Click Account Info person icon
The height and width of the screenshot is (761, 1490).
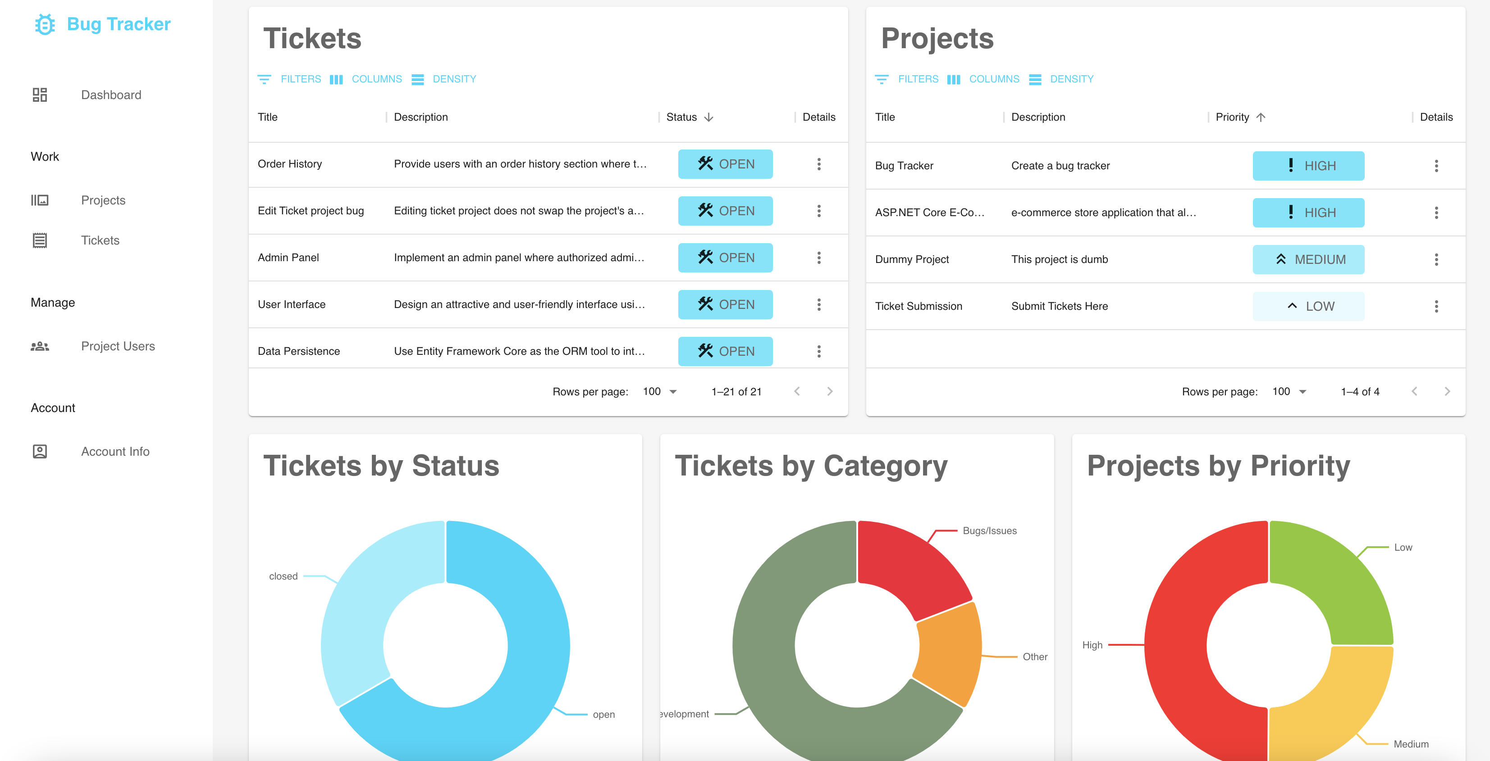39,451
